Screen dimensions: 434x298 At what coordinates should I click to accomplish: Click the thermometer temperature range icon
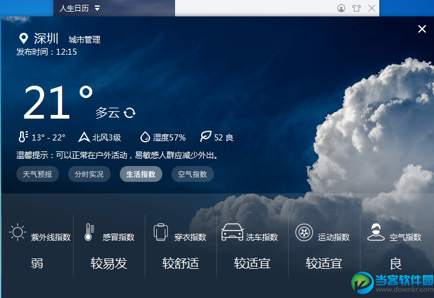point(23,137)
